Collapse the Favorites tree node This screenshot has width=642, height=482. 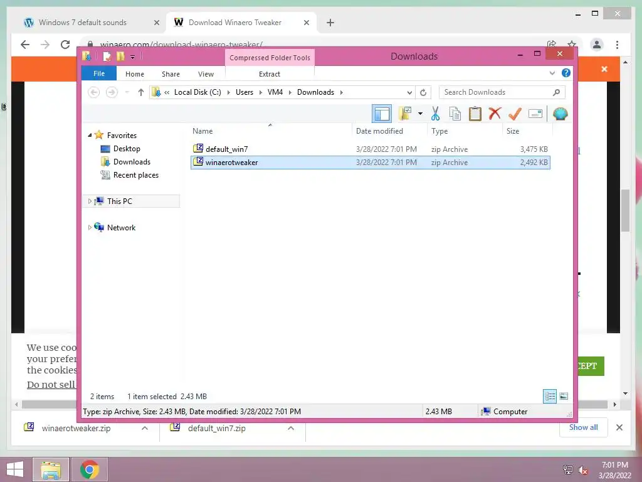(x=90, y=135)
